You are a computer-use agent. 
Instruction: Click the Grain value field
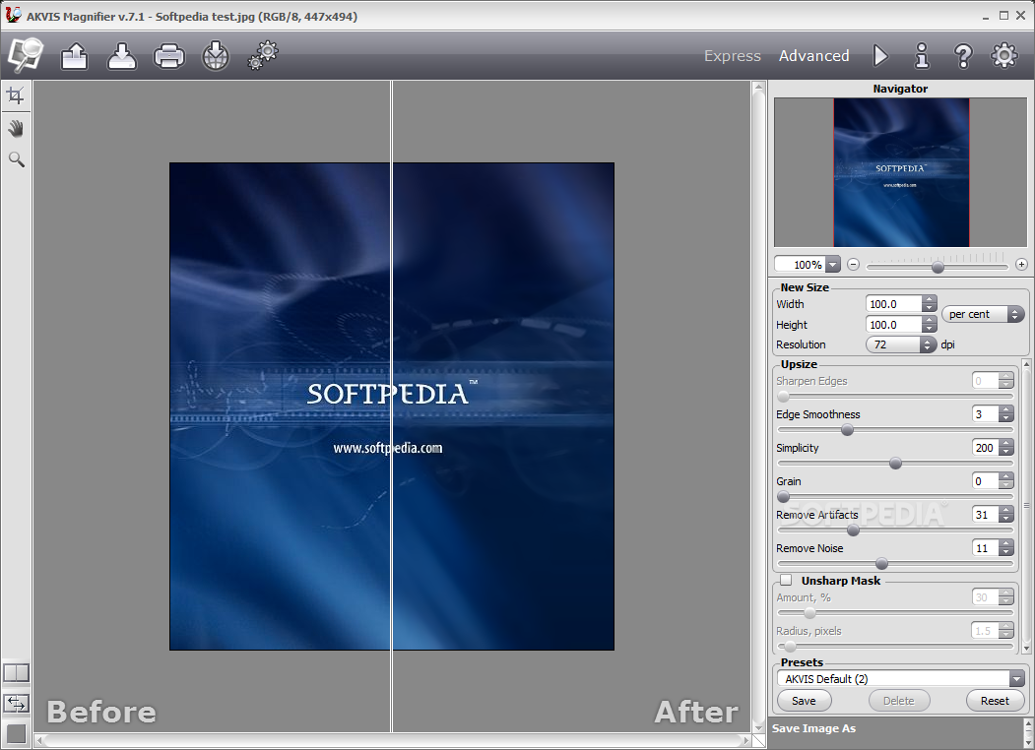coord(986,481)
